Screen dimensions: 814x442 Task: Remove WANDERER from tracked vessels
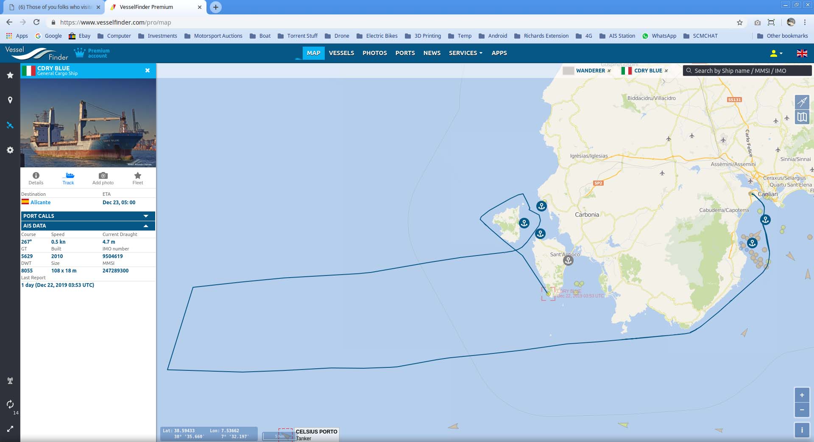tap(609, 71)
